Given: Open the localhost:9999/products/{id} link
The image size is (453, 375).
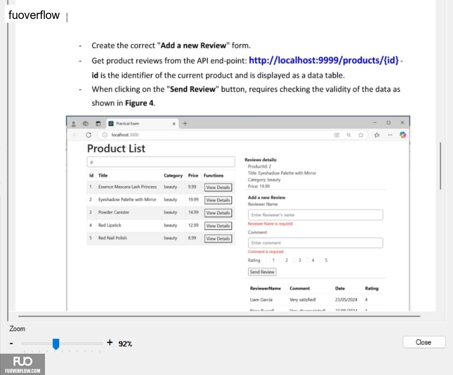Looking at the screenshot, I should [x=324, y=60].
